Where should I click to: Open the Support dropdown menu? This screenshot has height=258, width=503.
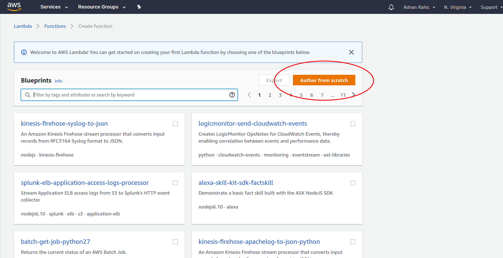(491, 7)
